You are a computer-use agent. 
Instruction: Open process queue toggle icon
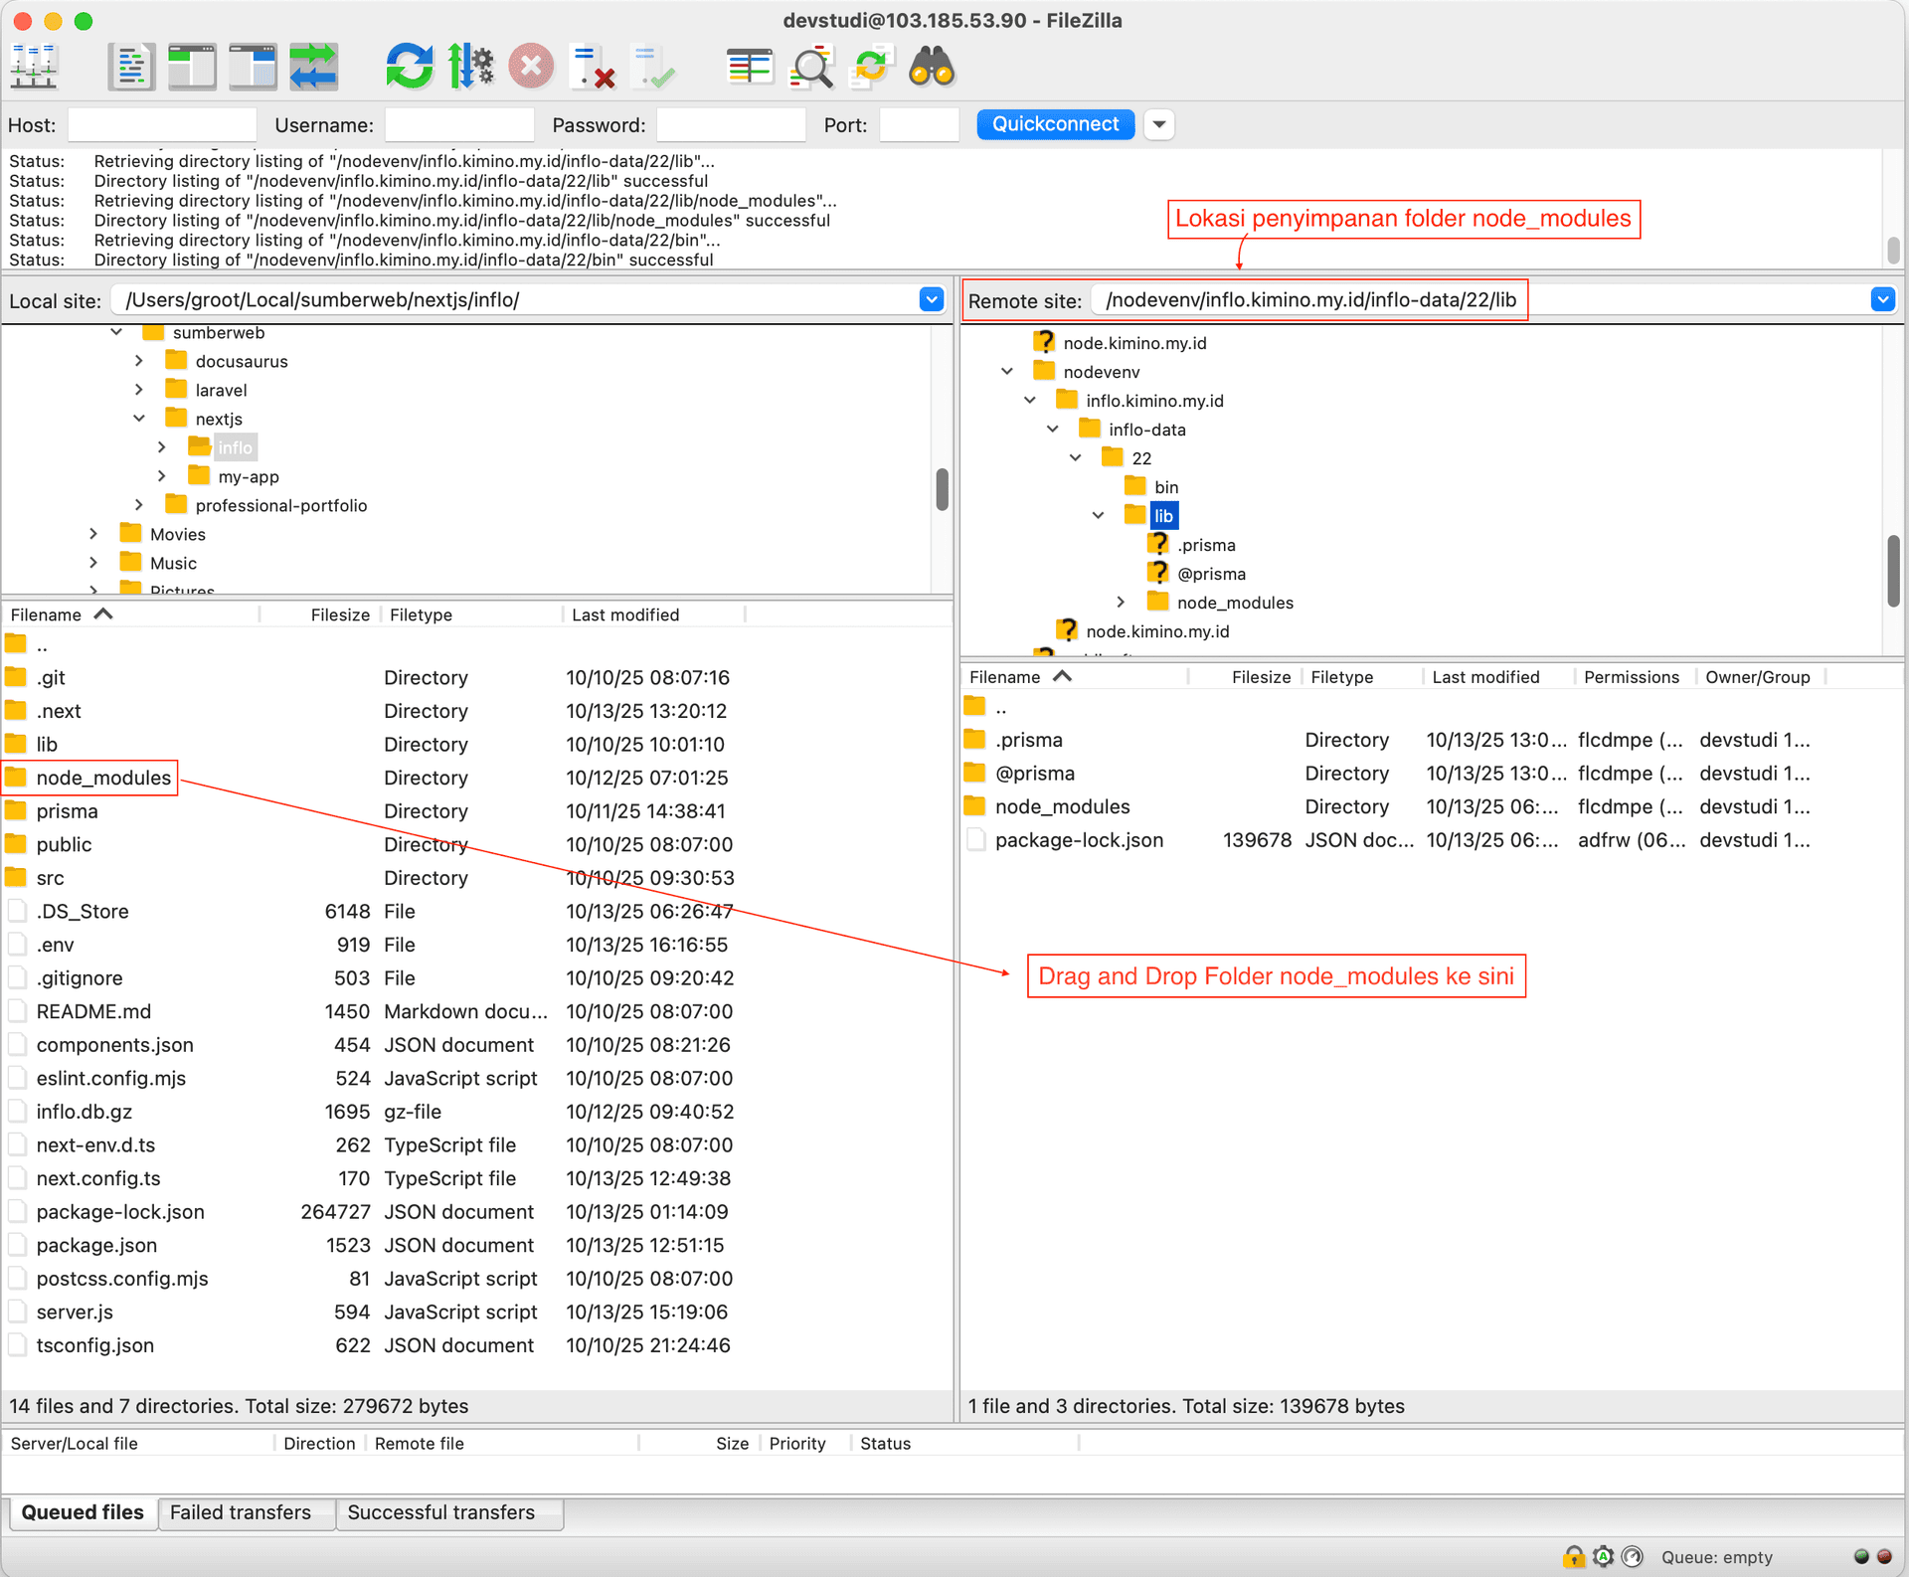tap(469, 68)
